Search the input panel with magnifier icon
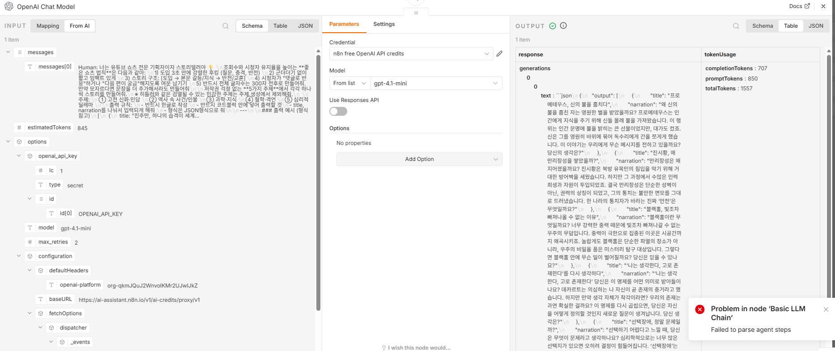 click(226, 26)
